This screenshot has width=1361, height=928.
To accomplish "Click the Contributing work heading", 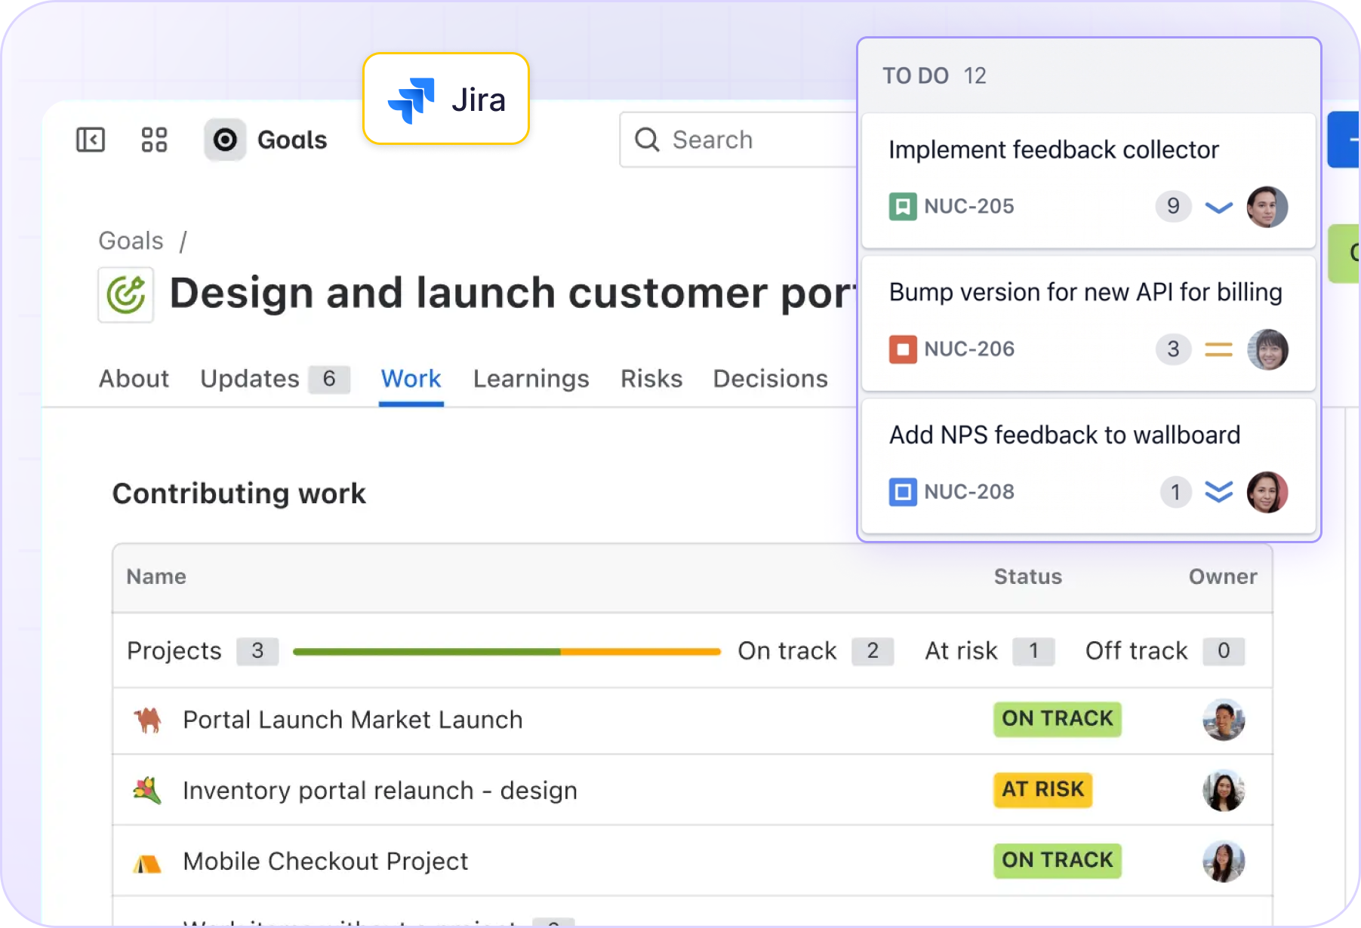I will tap(239, 493).
